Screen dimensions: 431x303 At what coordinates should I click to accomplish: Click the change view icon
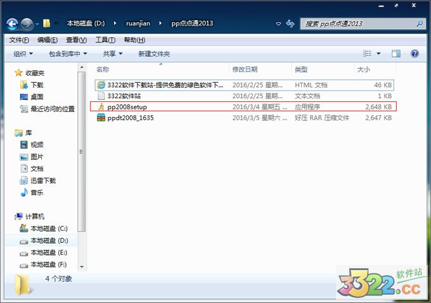click(367, 54)
